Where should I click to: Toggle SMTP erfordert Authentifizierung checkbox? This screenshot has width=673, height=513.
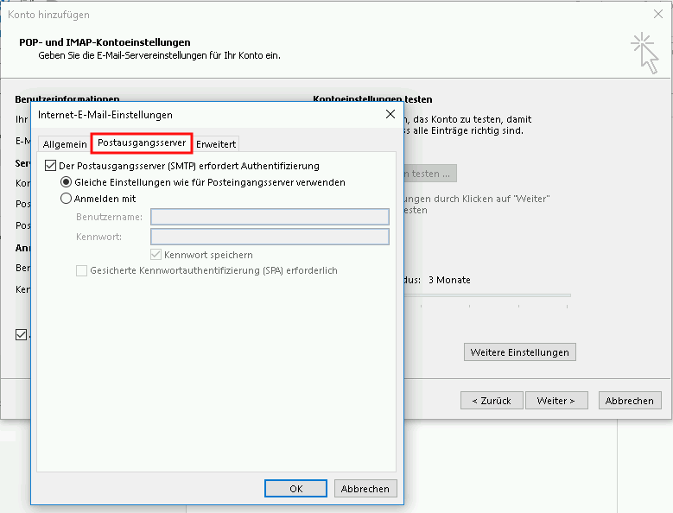point(51,166)
